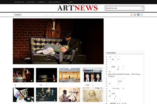Open the opera costume performance thumbnail
The image size is (157, 104).
point(24,75)
